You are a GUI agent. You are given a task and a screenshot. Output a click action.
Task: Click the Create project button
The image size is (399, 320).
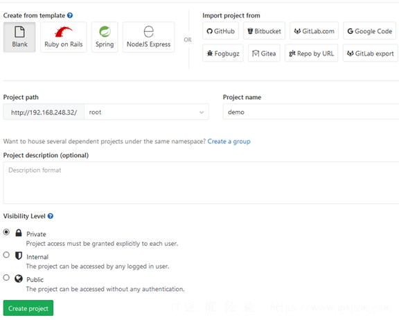(x=28, y=308)
